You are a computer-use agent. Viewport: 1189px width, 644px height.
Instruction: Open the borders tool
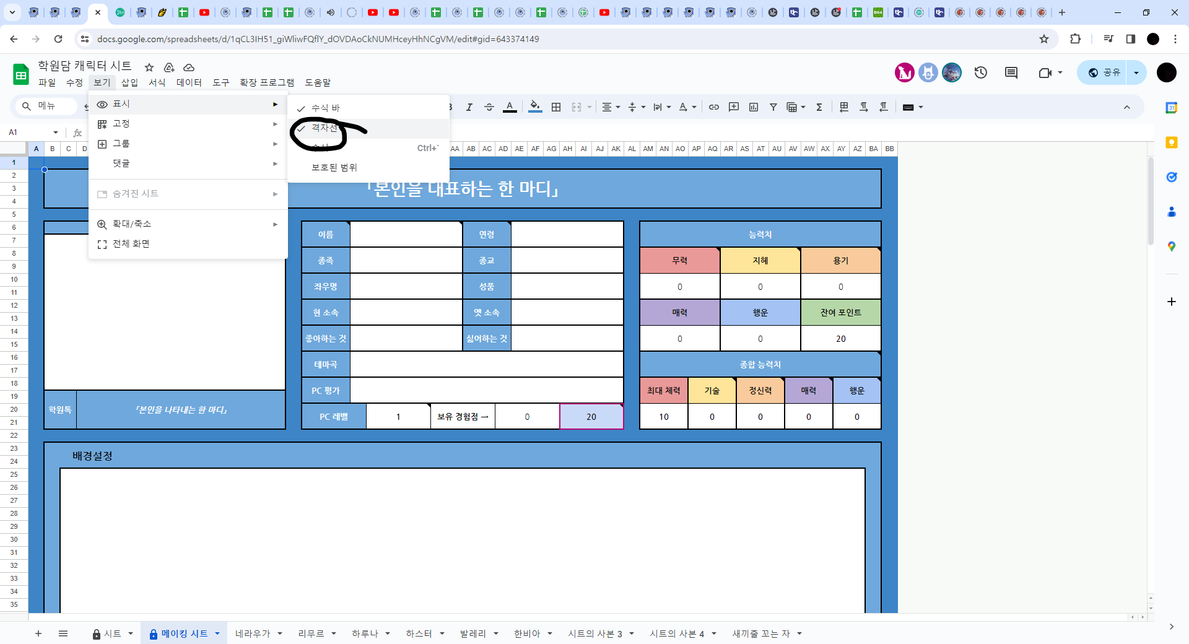556,107
